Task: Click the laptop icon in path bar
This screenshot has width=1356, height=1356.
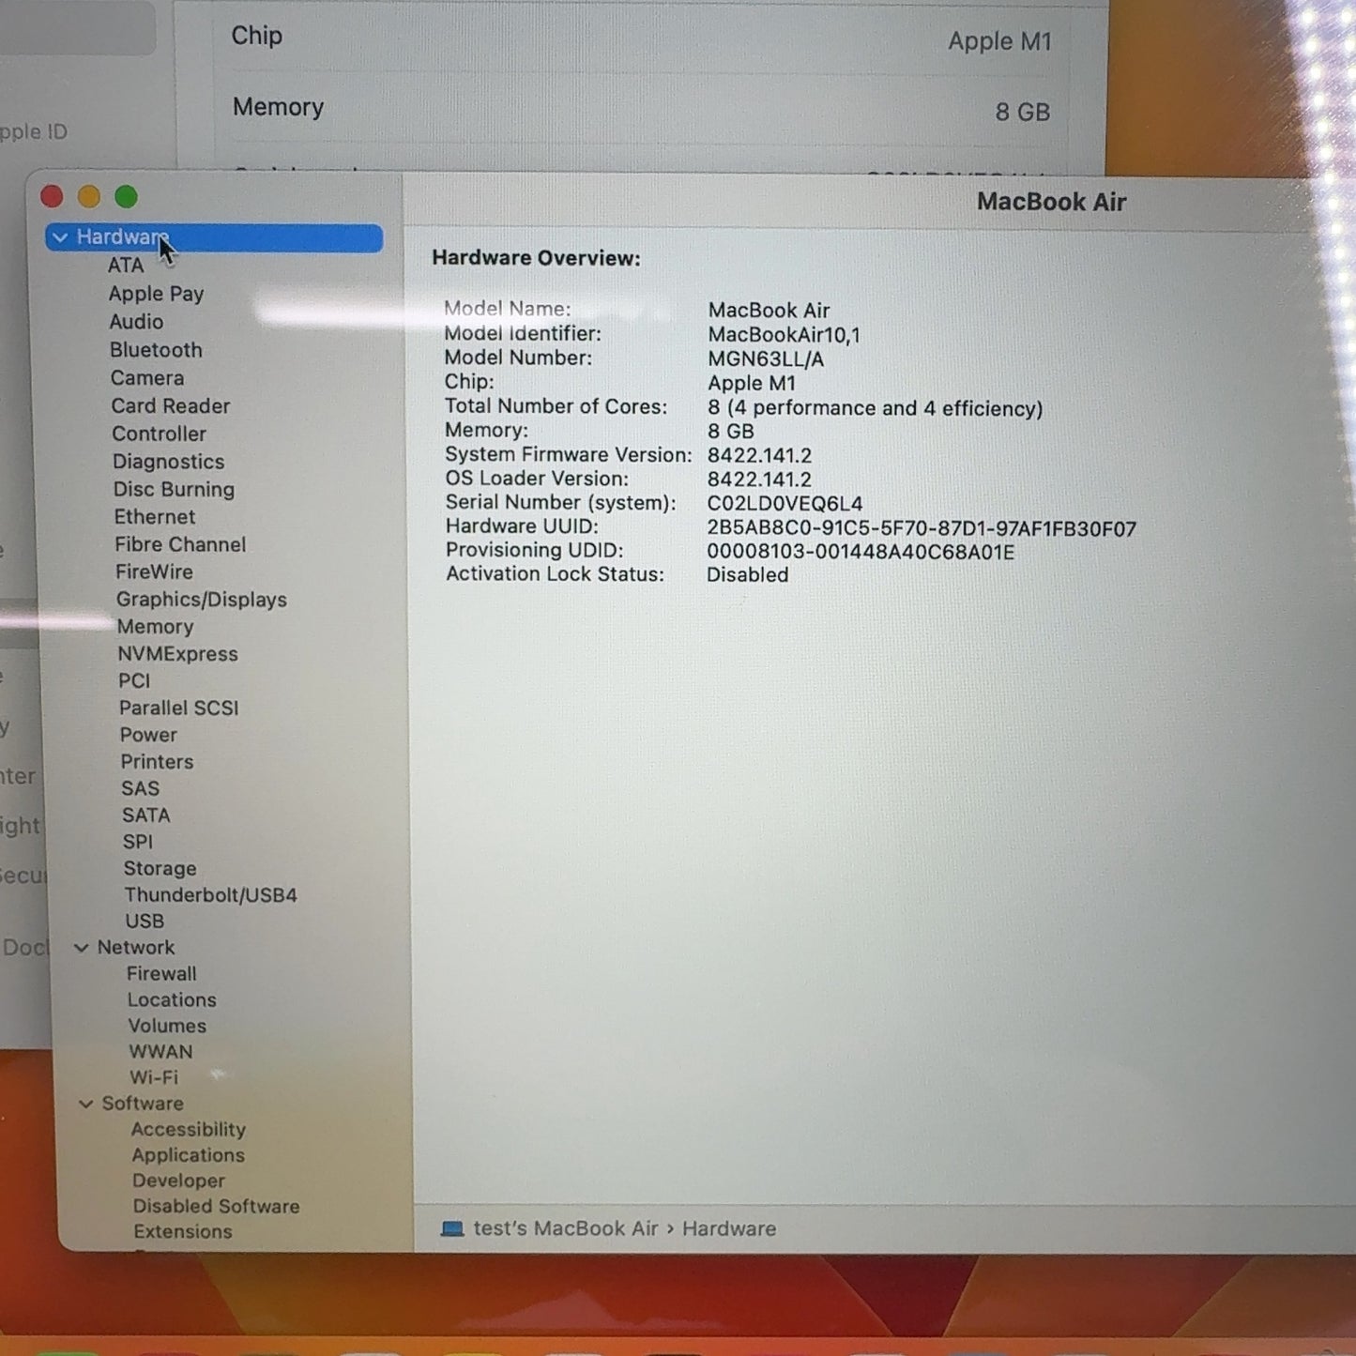Action: coord(452,1228)
